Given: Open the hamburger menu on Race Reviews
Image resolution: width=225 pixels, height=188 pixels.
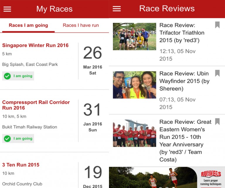Looking at the screenshot, I should [117, 9].
